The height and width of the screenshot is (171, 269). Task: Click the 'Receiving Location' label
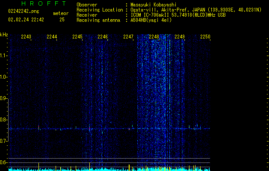[100, 10]
